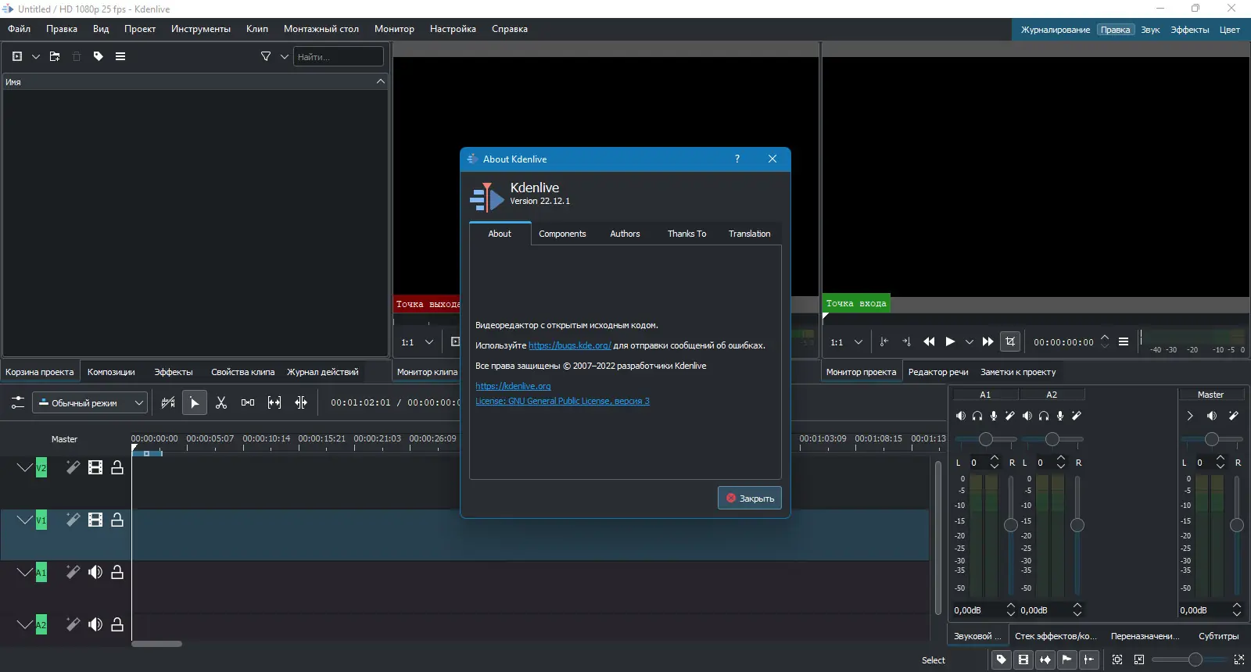Click the flag marker icon in status bar
This screenshot has width=1251, height=672.
1067,660
